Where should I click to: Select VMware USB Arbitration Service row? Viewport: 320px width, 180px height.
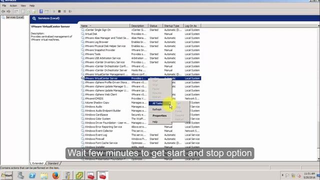140,58
